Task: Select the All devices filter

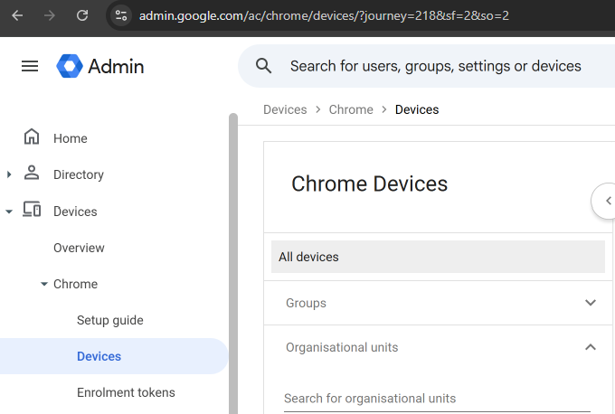Action: click(x=438, y=257)
